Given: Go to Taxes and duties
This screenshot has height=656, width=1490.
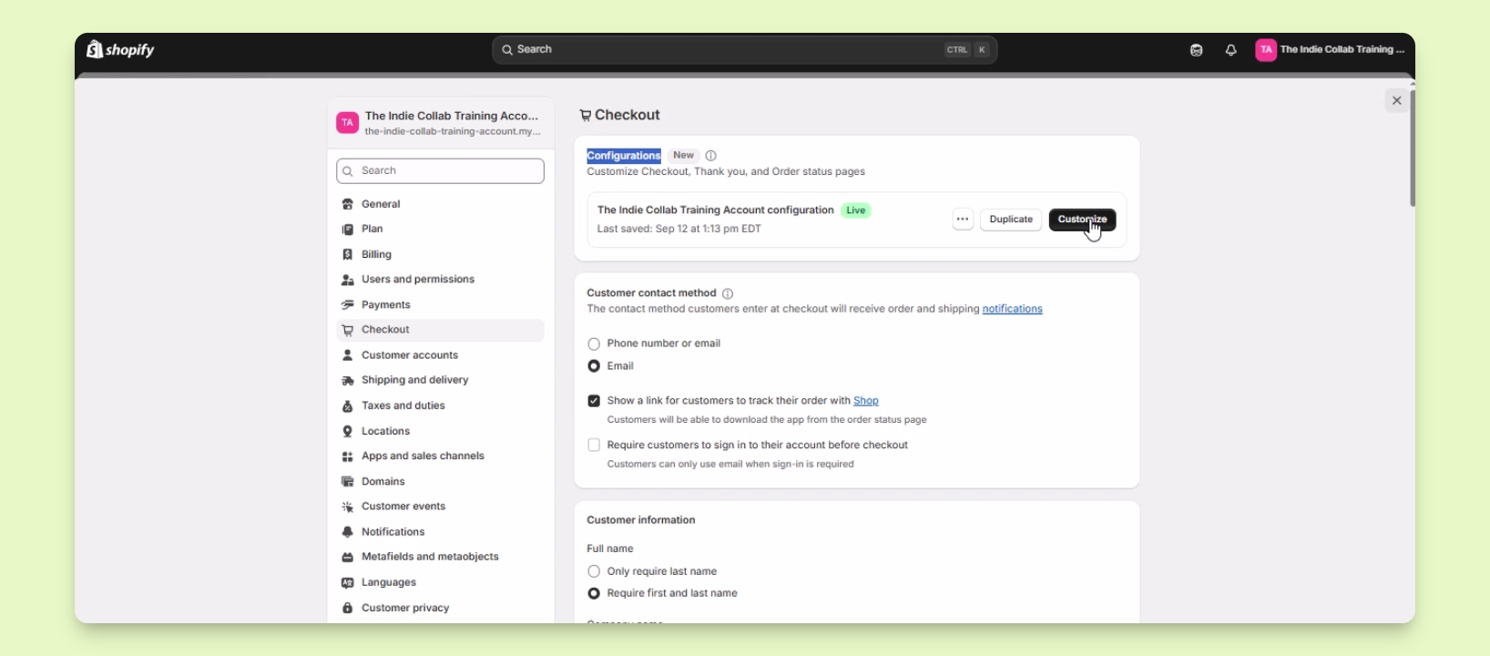Looking at the screenshot, I should [x=440, y=406].
